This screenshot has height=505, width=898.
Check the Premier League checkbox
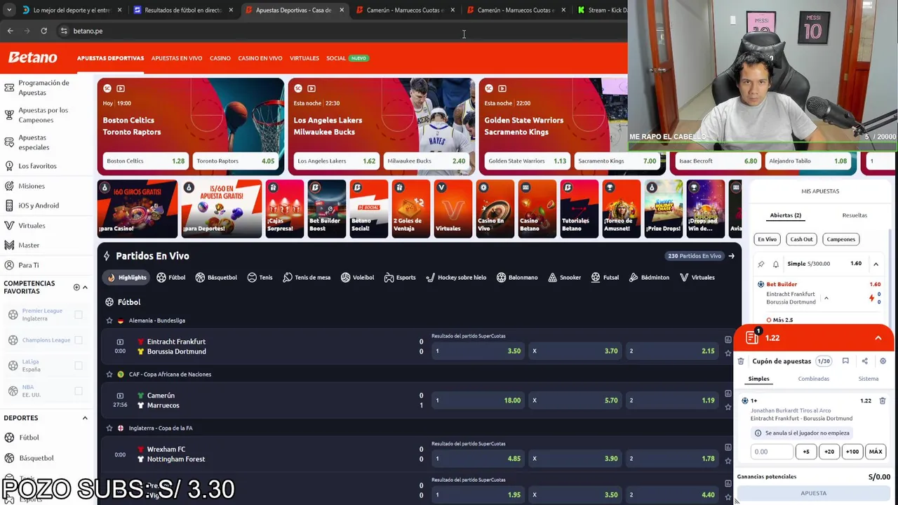click(79, 315)
